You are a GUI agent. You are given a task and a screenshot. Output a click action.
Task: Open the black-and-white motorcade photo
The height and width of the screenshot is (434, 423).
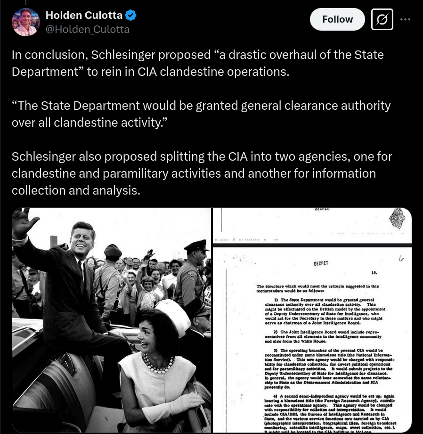[112, 319]
